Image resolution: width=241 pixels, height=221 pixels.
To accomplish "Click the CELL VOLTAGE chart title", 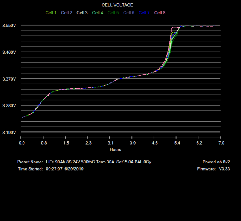I will coord(117,5).
